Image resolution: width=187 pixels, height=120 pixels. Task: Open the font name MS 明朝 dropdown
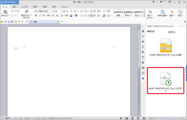point(52,11)
